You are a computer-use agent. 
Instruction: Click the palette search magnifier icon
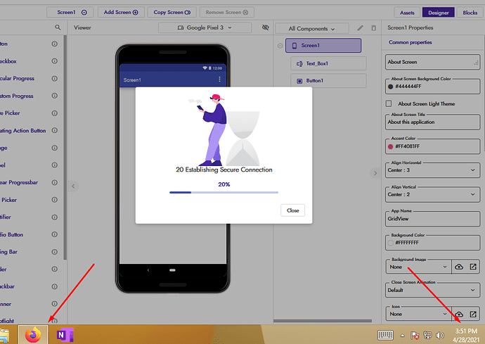click(x=58, y=27)
